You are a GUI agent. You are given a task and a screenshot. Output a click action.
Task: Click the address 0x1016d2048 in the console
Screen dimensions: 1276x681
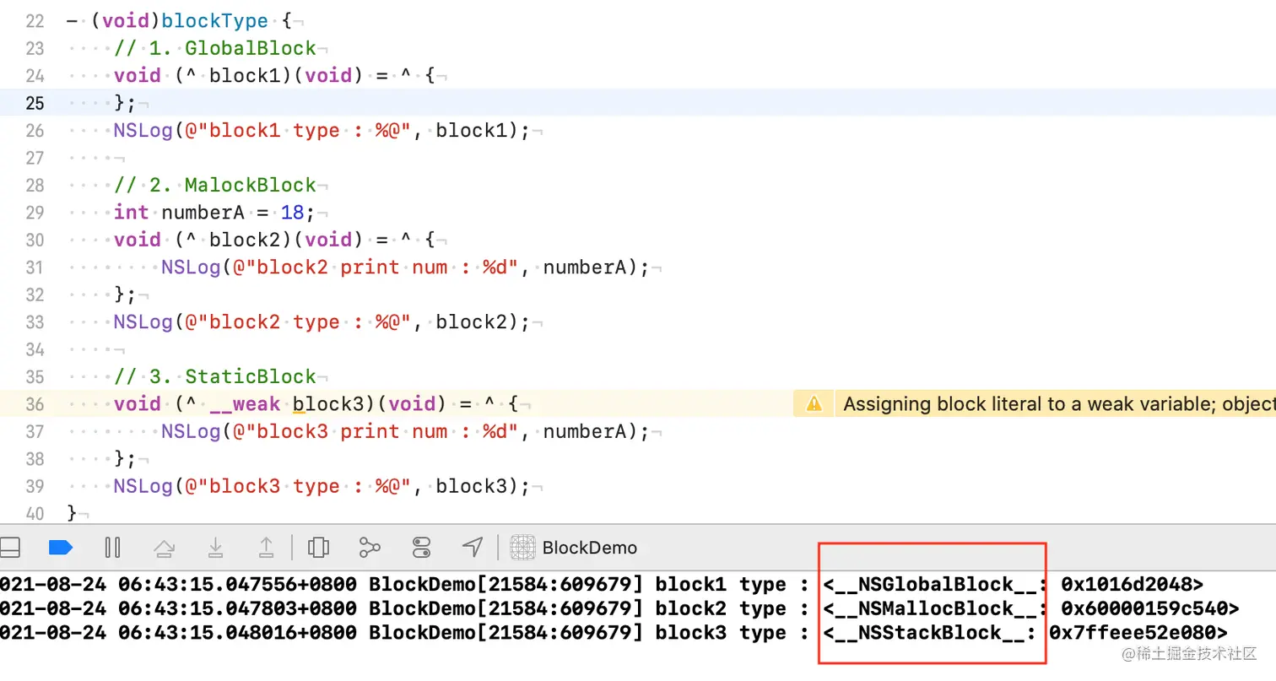point(1126,585)
